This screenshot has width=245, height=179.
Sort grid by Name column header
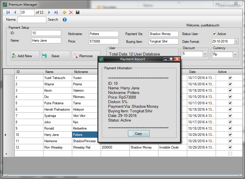tap(58, 72)
